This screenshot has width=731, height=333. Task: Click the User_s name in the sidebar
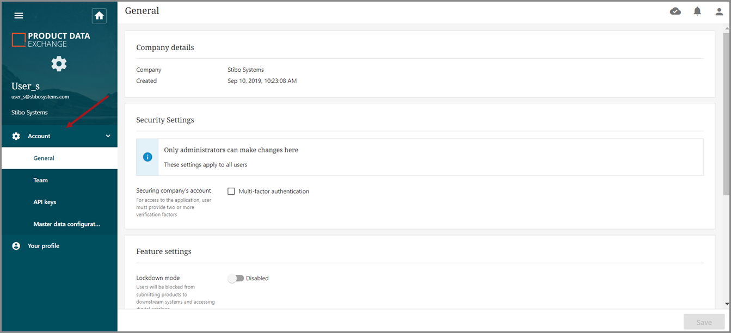click(x=26, y=86)
